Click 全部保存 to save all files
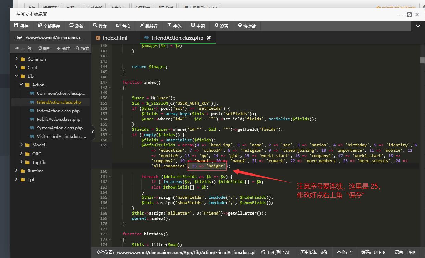Image resolution: width=425 pixels, height=258 pixels. pos(49,26)
